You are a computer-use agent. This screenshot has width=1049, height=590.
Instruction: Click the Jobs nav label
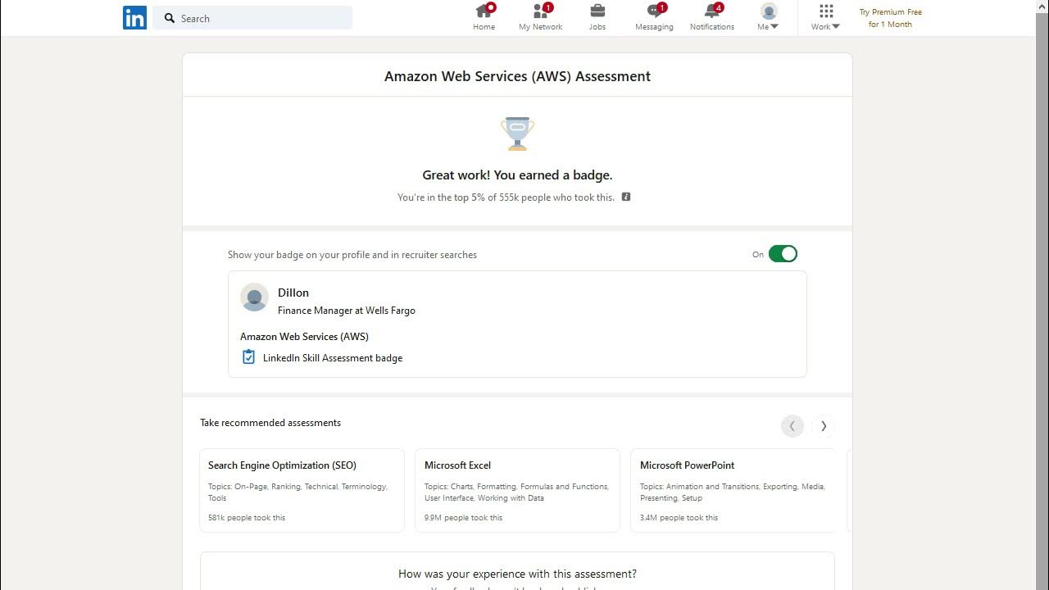(x=597, y=27)
